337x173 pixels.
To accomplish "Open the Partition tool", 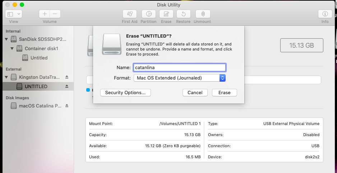I will (148, 14).
